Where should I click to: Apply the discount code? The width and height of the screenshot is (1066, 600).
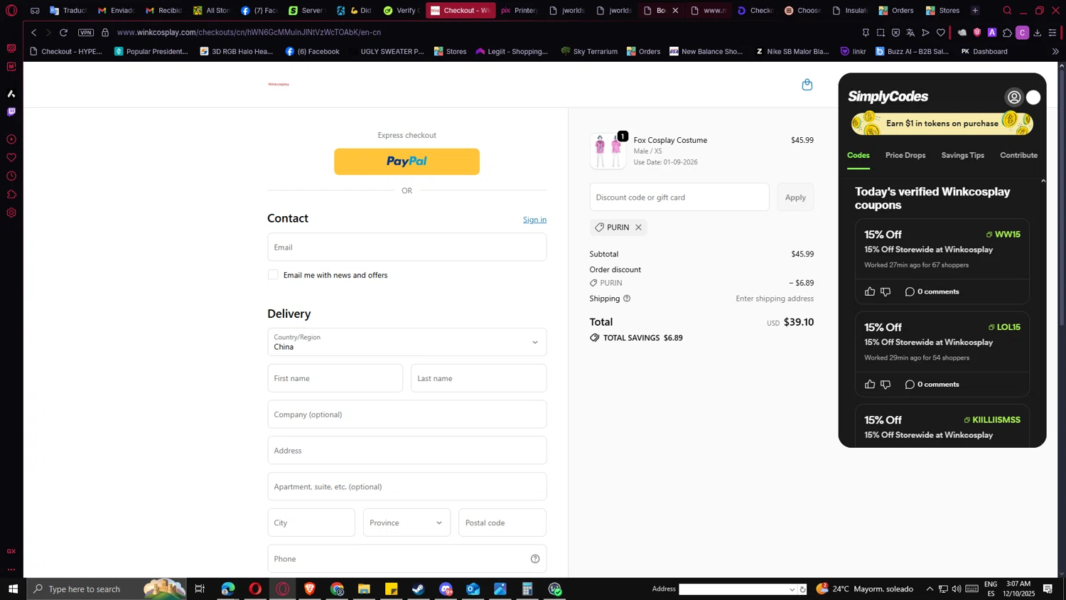pos(795,197)
